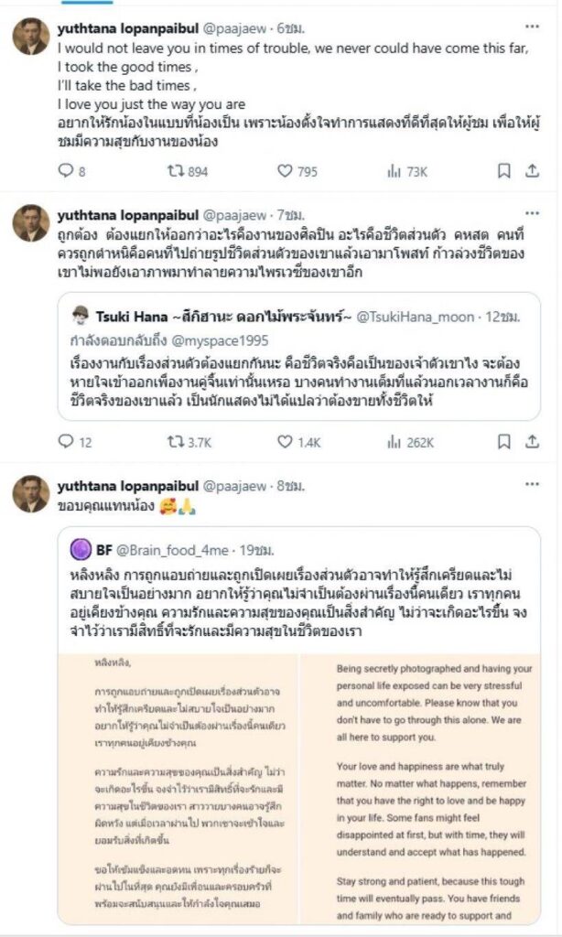The image size is (562, 937).
Task: Share the first tweet
Action: 532,171
